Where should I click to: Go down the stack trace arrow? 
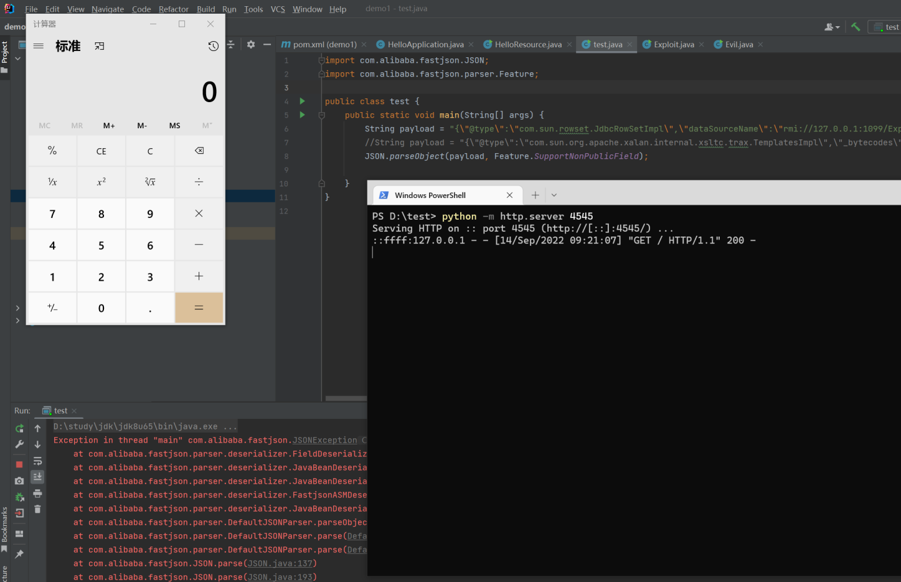click(37, 444)
